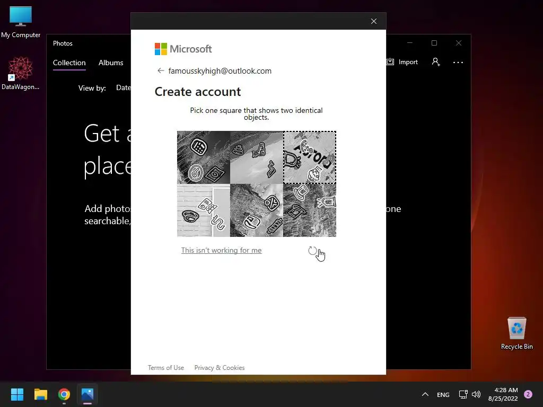Image resolution: width=543 pixels, height=407 pixels.
Task: Open notification badge showing 2
Action: (x=528, y=394)
